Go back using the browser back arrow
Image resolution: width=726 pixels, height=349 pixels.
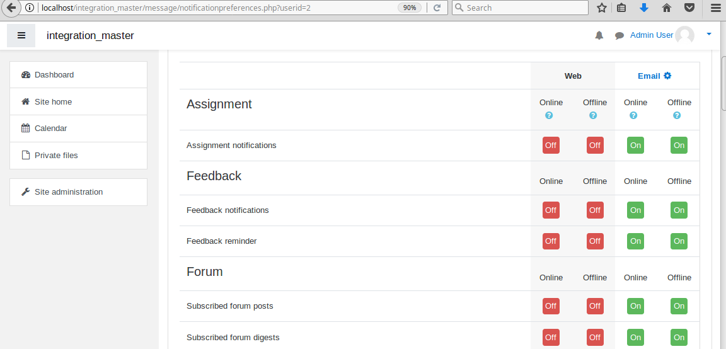[11, 8]
